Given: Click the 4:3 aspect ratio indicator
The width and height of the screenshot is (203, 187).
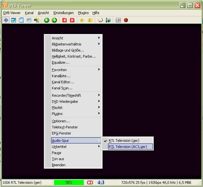Looking at the screenshot, I should pos(101,183).
